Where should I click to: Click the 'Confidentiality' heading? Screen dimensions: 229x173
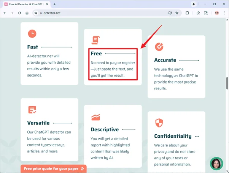click(173, 136)
